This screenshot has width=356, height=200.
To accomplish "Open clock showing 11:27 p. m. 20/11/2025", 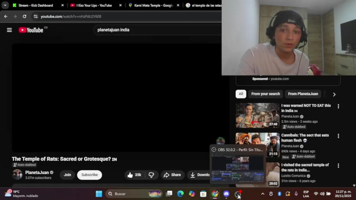I will point(343,194).
